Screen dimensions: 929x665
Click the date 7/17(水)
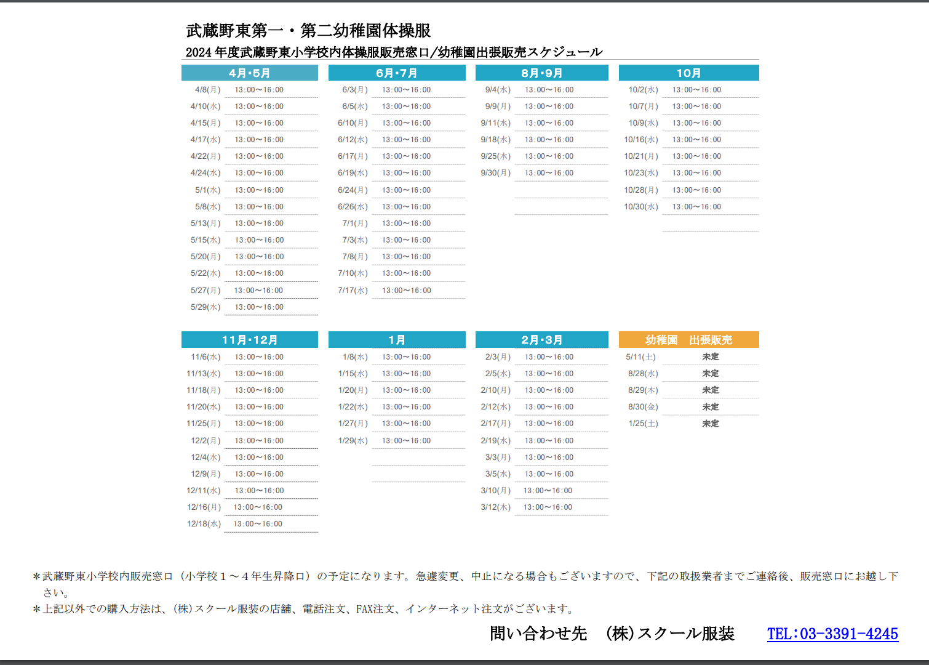click(x=353, y=291)
